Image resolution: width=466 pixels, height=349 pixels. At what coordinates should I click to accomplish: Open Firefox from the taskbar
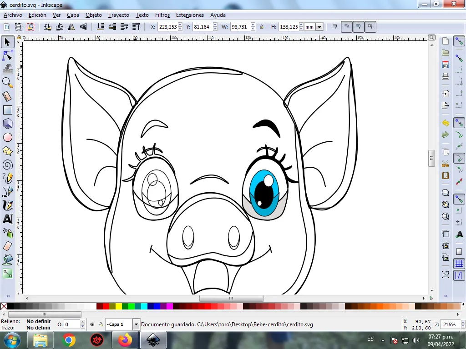pyautogui.click(x=125, y=340)
